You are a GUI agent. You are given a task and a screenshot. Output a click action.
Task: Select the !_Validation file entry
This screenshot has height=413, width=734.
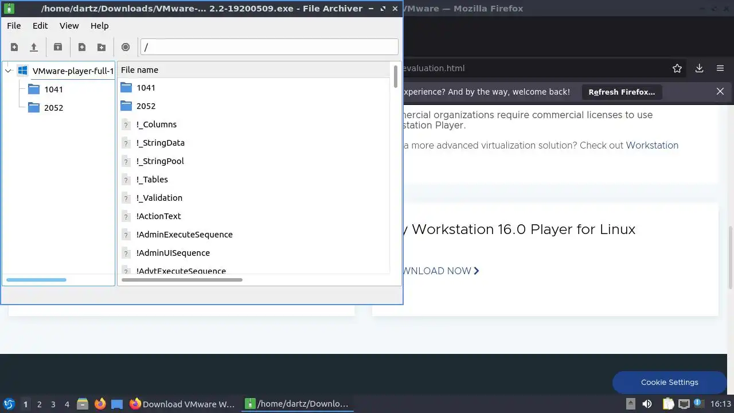pos(159,198)
